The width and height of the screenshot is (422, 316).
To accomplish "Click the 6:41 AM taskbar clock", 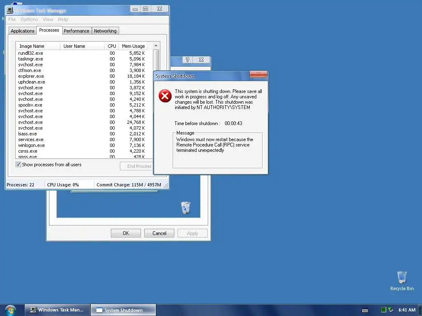I will click(407, 310).
